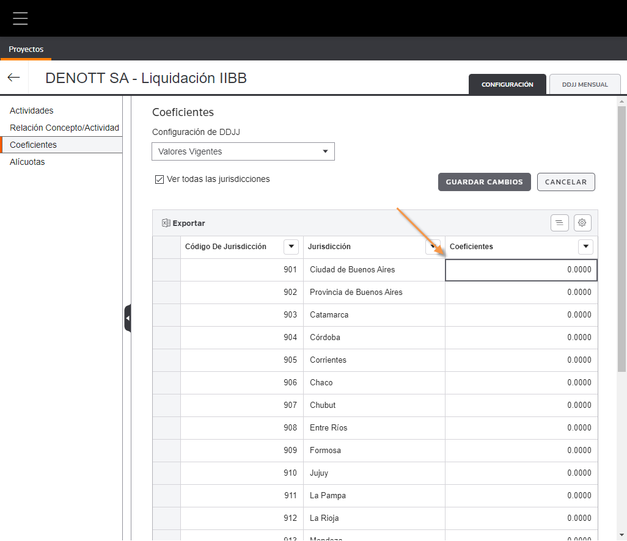Open Jurisdicción column filter arrow
The image size is (627, 541).
click(x=433, y=247)
